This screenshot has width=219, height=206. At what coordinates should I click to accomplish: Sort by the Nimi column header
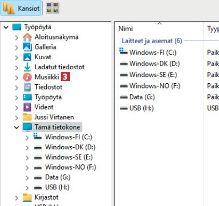(126, 29)
